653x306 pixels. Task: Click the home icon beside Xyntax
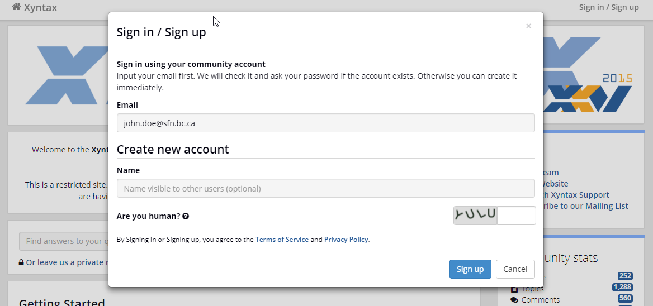pyautogui.click(x=16, y=7)
